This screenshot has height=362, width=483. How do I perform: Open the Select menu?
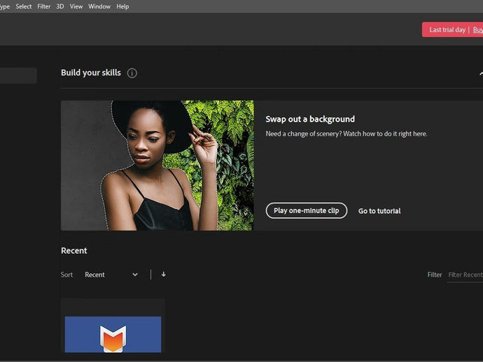pyautogui.click(x=23, y=6)
